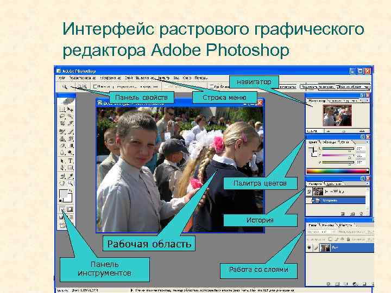This screenshot has width=391, height=293.
Task: Select the History Brush tool
Action: coord(70,139)
